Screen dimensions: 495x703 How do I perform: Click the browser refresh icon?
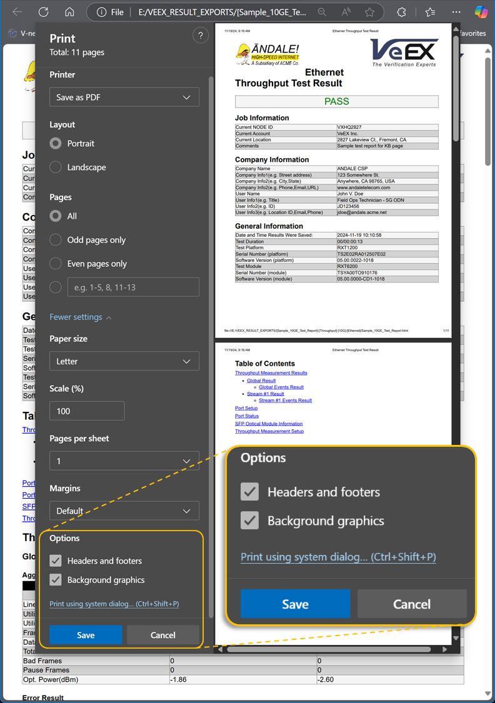pyautogui.click(x=43, y=12)
